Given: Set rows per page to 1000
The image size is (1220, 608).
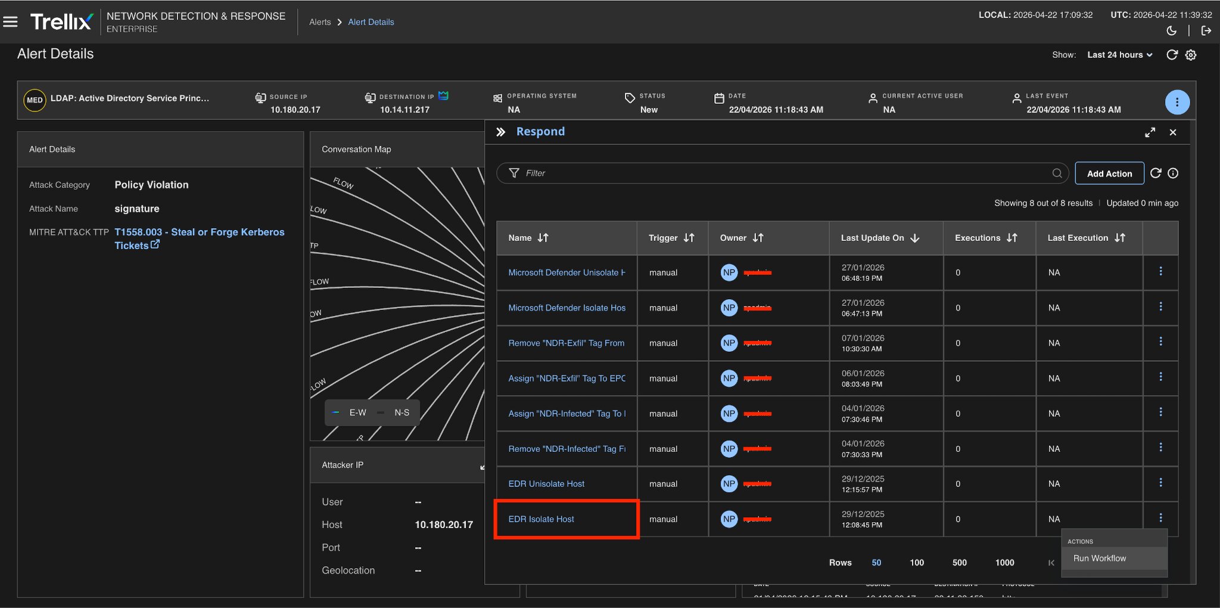Looking at the screenshot, I should (1004, 563).
